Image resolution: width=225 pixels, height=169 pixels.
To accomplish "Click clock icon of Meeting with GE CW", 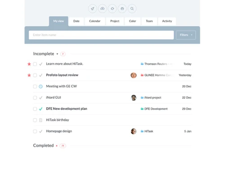I will point(40,87).
